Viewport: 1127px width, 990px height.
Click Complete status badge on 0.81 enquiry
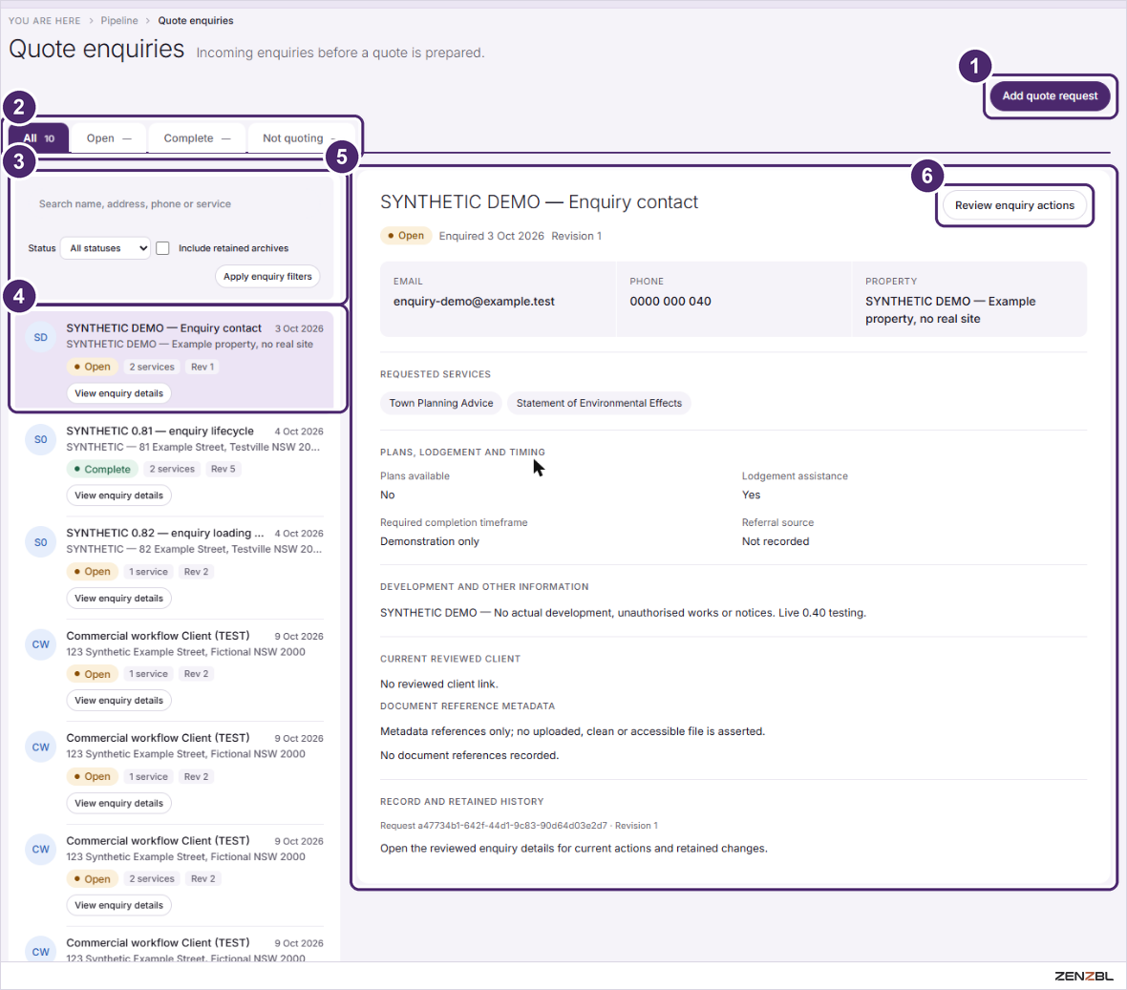click(102, 469)
